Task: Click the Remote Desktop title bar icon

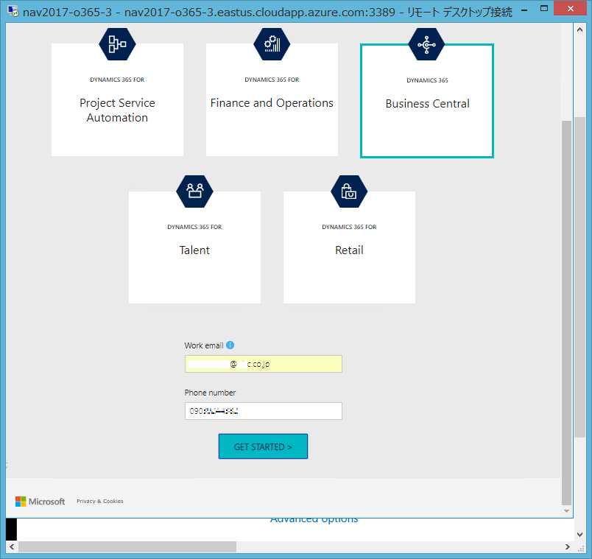Action: point(13,11)
